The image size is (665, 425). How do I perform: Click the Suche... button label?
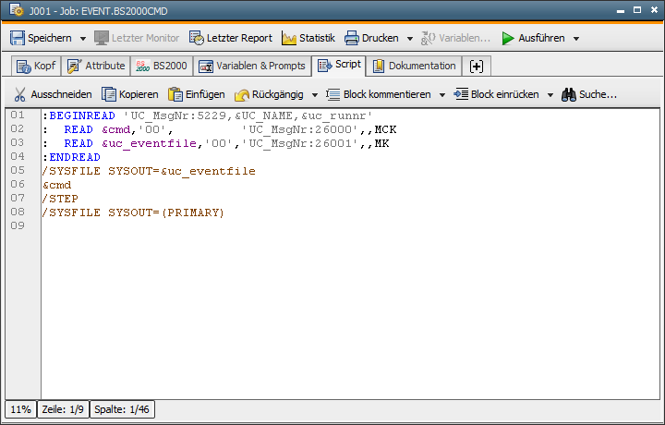coord(598,94)
